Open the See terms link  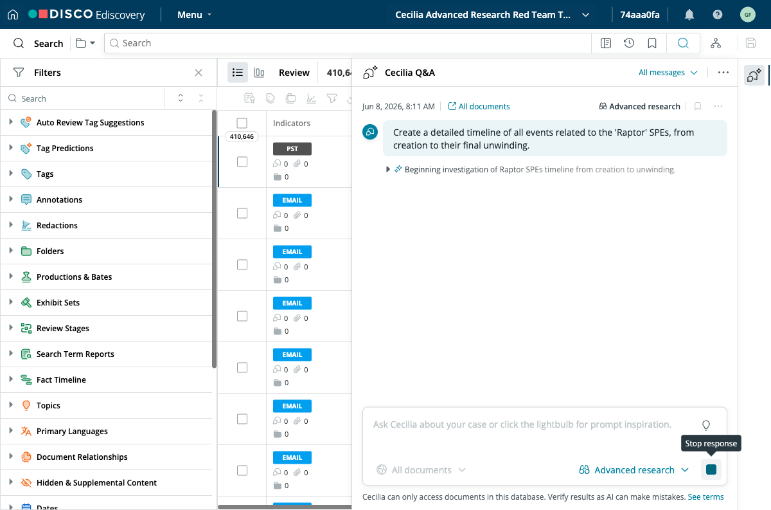705,496
